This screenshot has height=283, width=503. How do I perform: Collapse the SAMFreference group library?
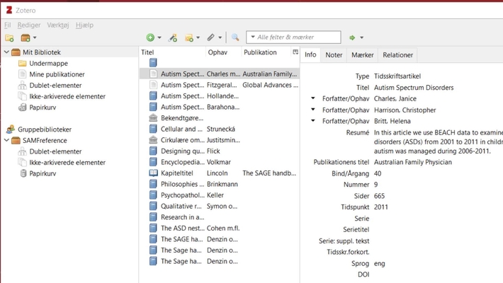6,140
